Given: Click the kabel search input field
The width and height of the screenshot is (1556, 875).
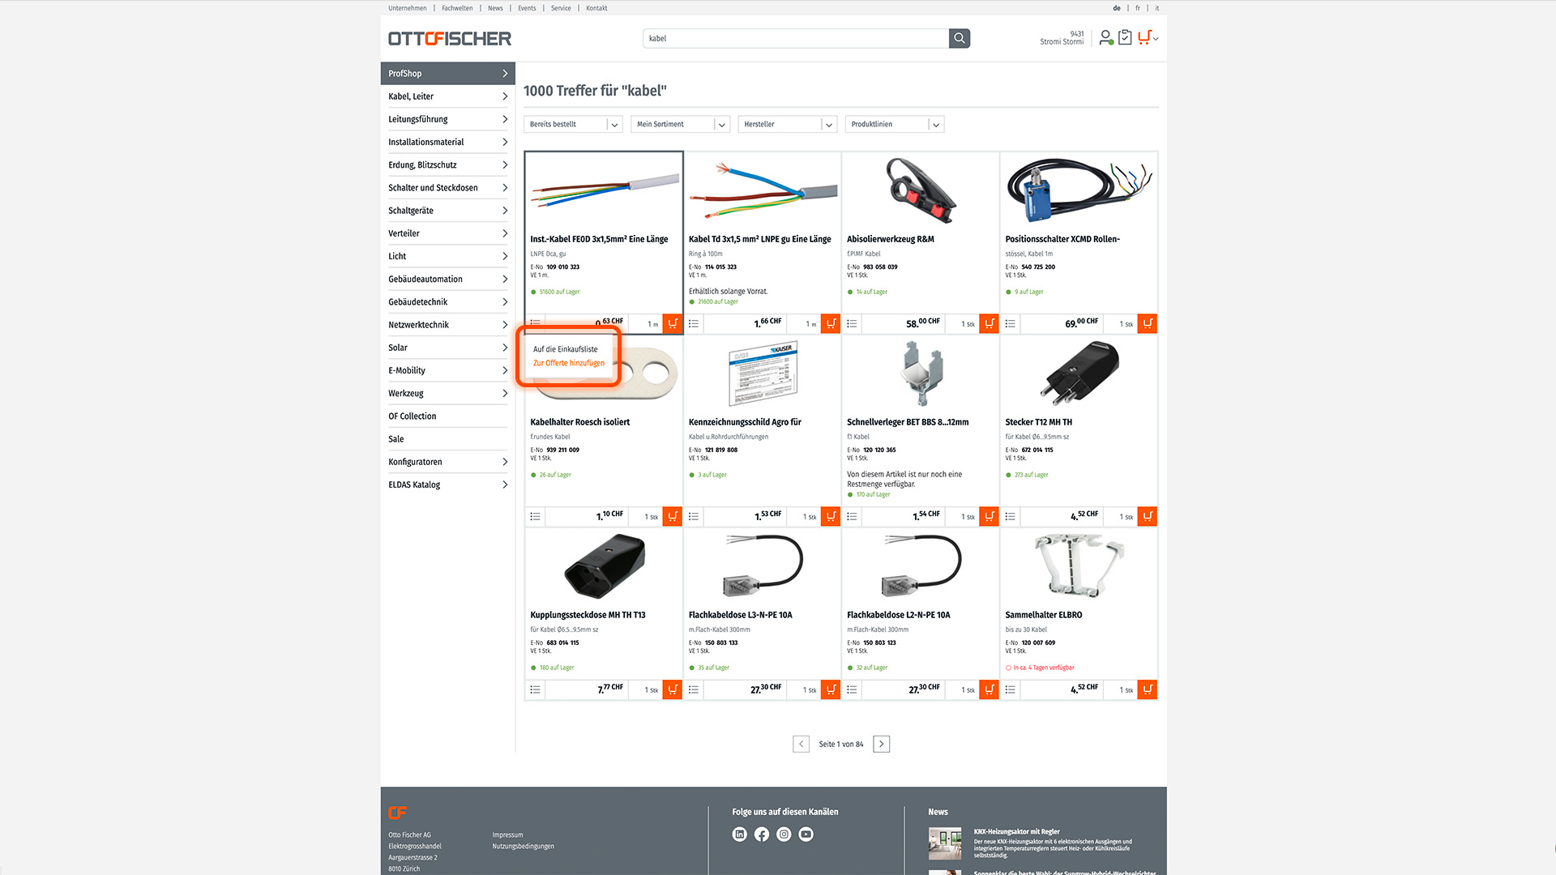Looking at the screenshot, I should (796, 38).
